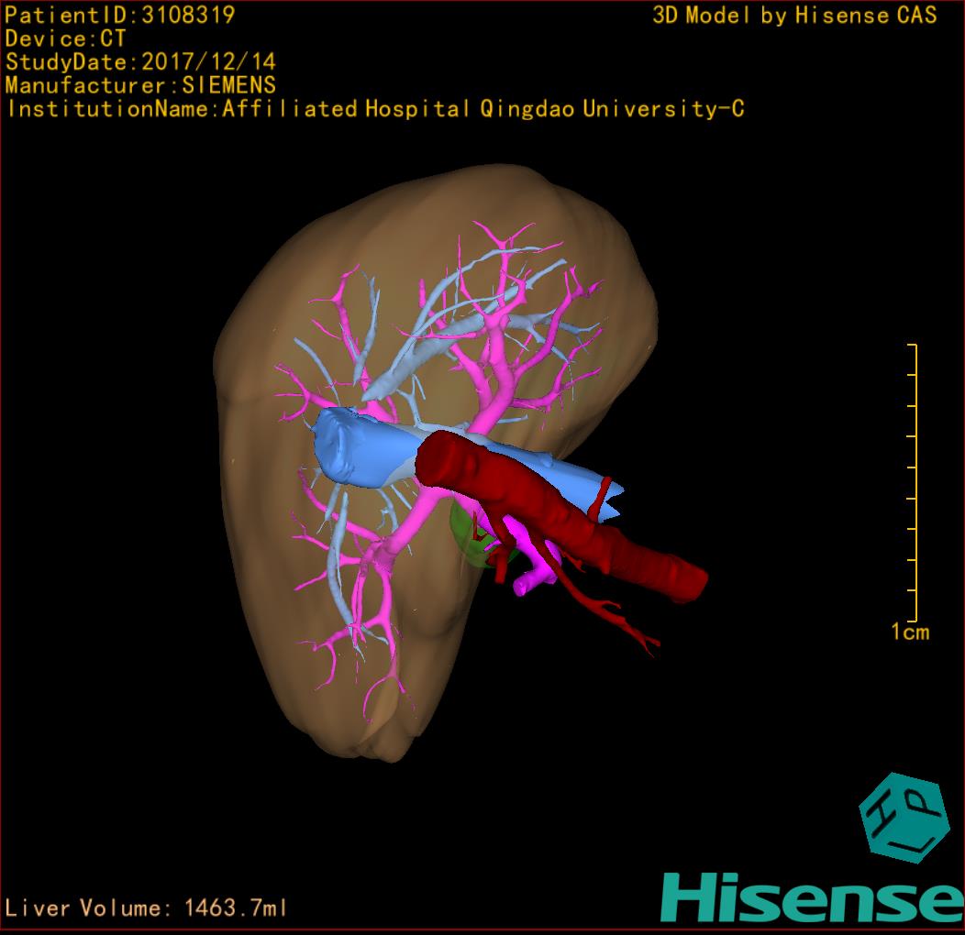Viewport: 965px width, 935px height.
Task: Click the Liver Volume: 1463.7ml readout
Action: pyautogui.click(x=145, y=907)
